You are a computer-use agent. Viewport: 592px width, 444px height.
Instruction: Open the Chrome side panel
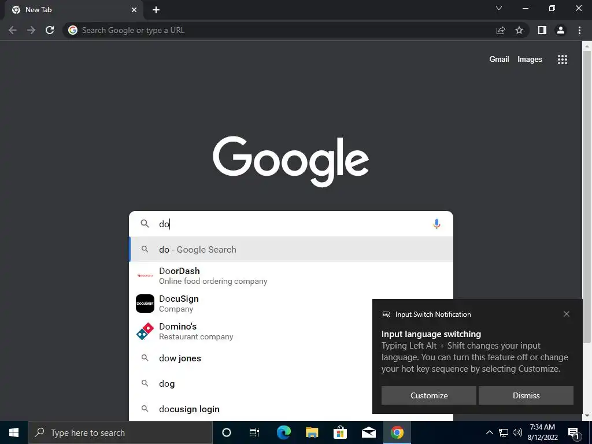[x=542, y=30]
